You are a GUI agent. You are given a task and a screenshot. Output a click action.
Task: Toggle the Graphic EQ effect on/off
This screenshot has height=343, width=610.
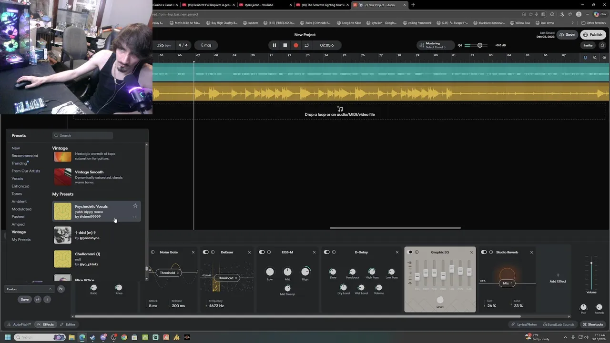click(410, 252)
